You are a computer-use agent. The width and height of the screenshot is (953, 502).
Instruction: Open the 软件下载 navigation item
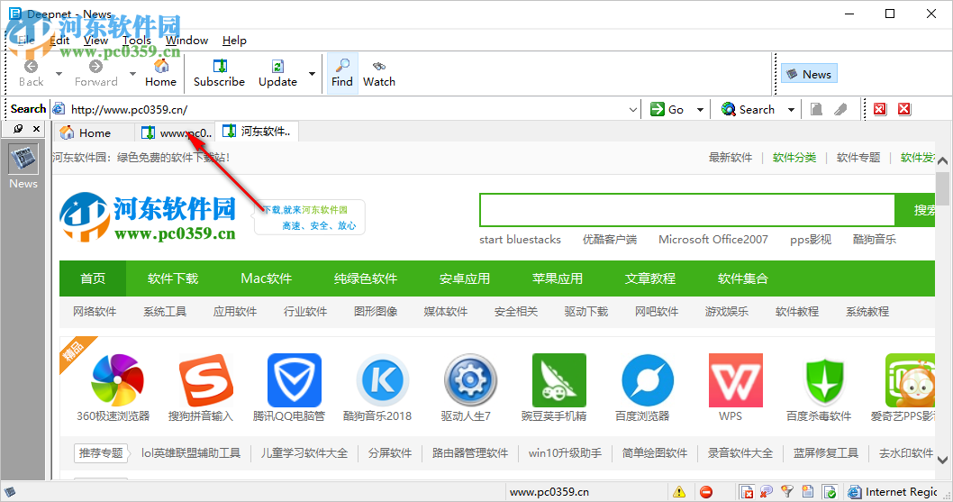173,278
